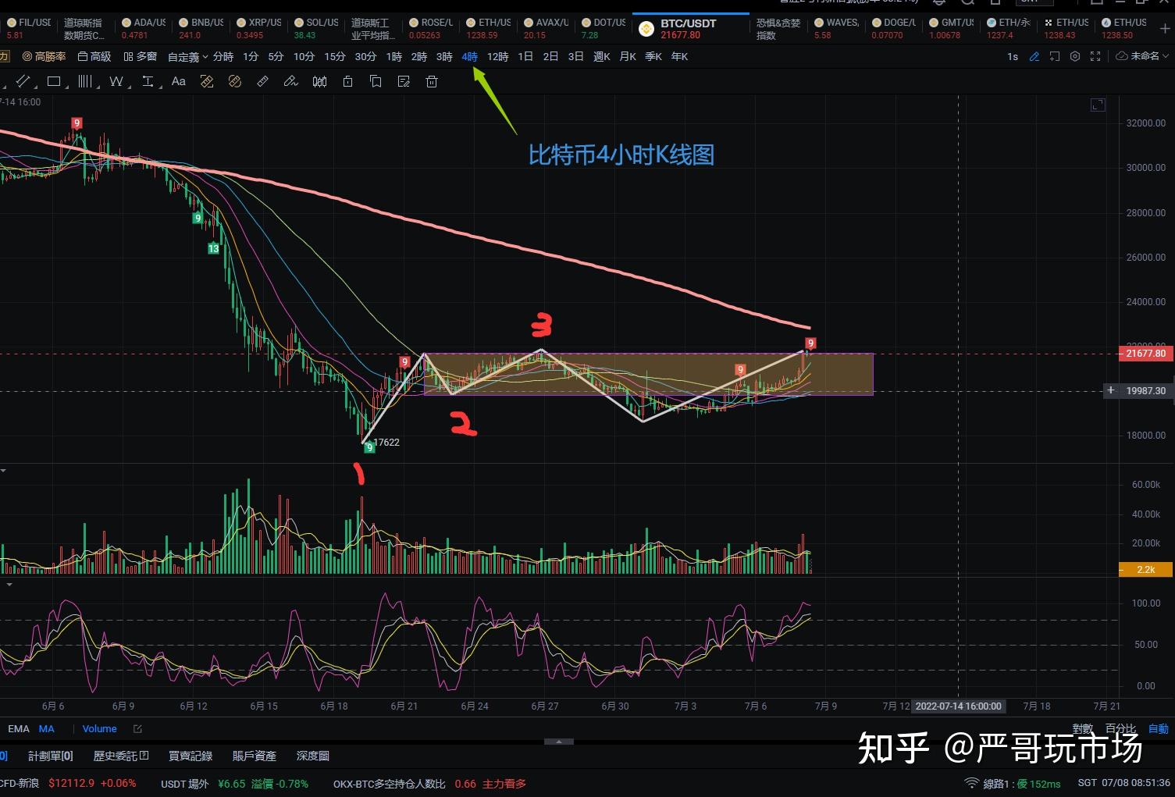
Task: Open the Elliott wave drawing tool
Action: point(116,80)
